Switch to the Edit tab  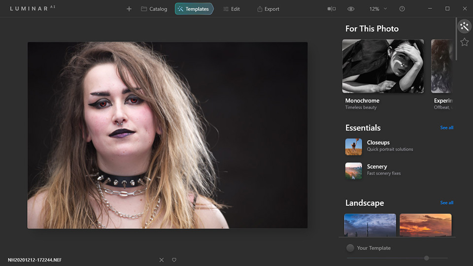232,9
